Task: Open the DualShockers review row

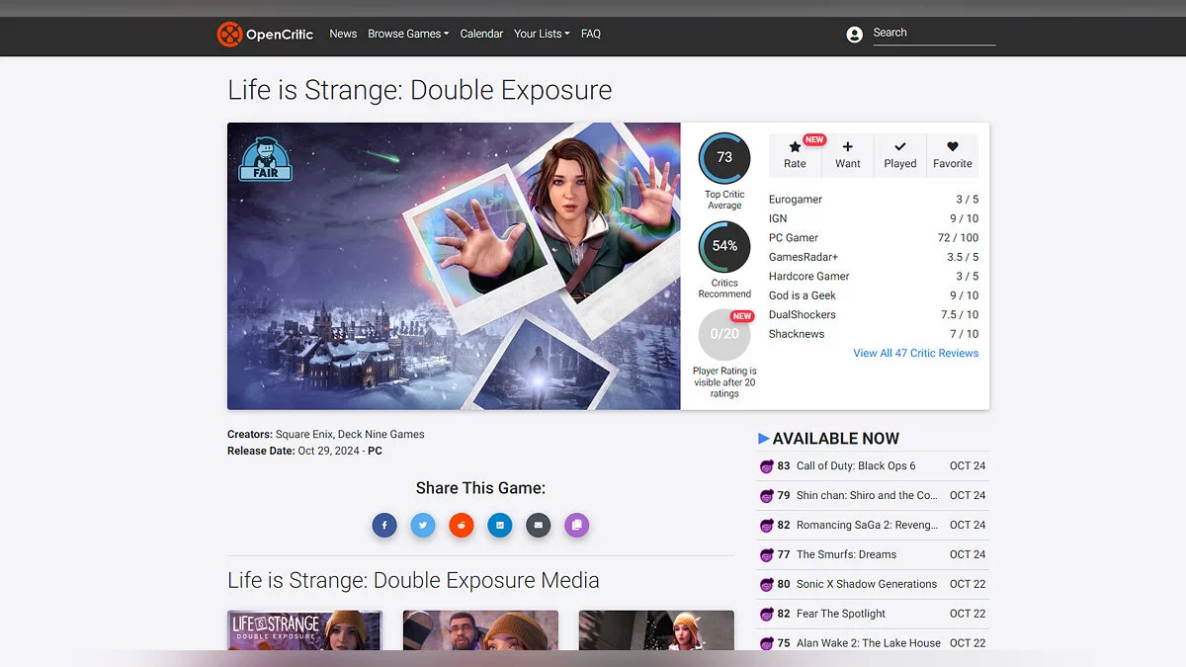Action: (874, 315)
